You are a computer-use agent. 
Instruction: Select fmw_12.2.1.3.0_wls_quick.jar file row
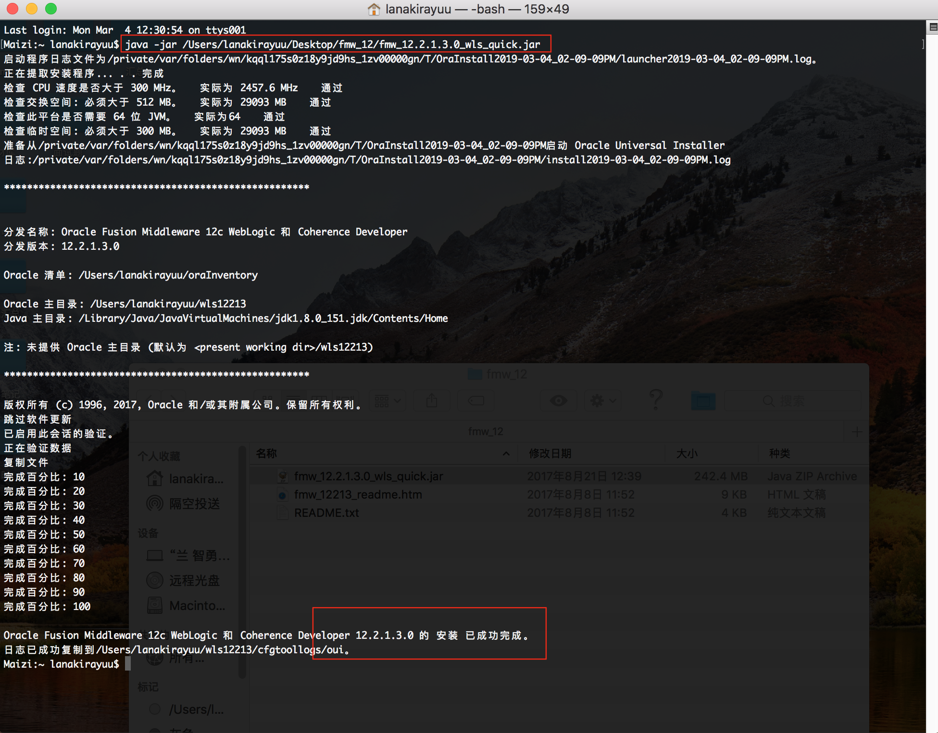[x=368, y=476]
